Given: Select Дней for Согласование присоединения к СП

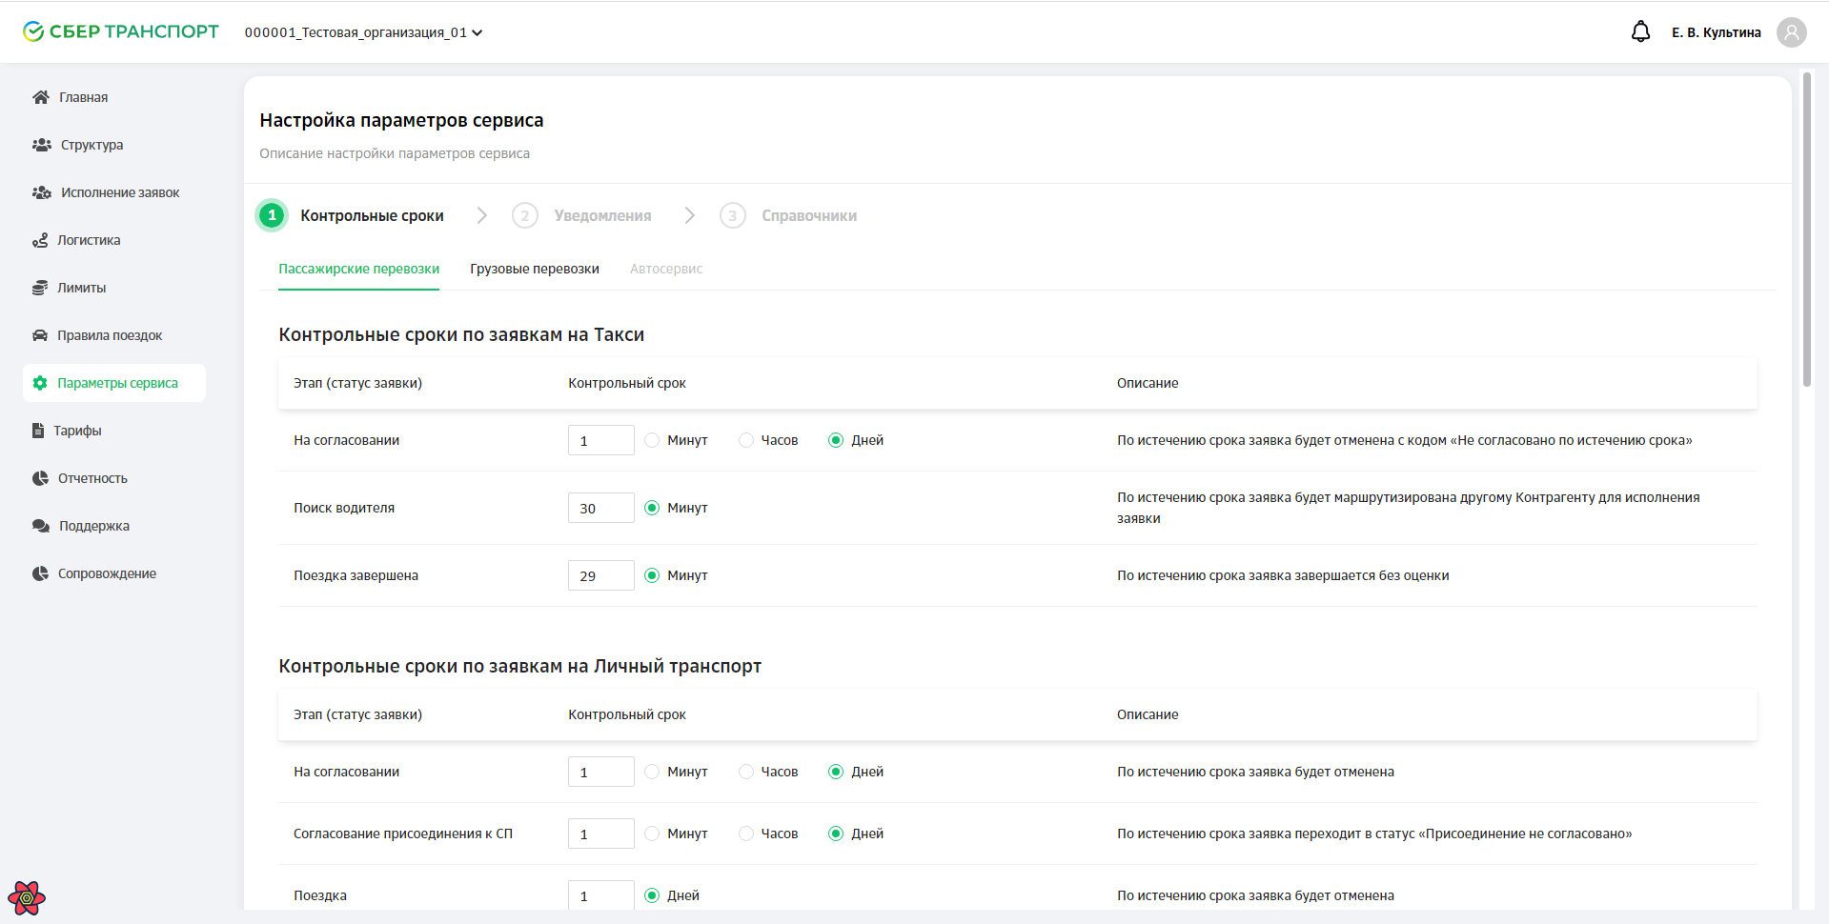Looking at the screenshot, I should coord(836,834).
